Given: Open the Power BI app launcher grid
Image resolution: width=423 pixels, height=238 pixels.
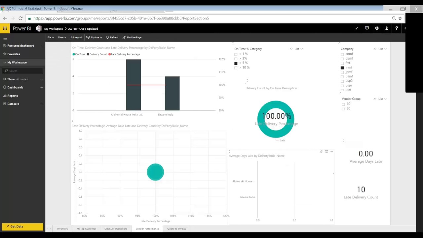Looking at the screenshot, I should pos(5,28).
